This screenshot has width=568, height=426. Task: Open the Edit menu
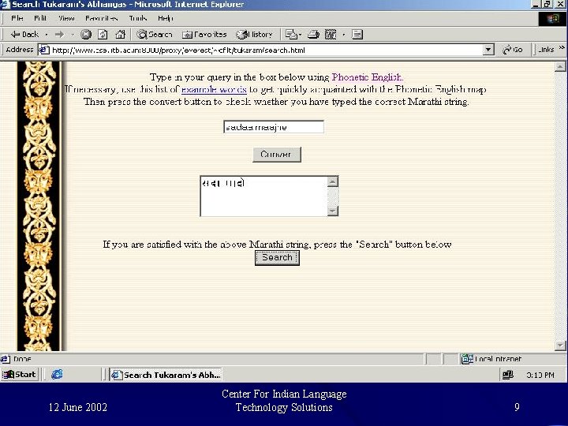(40, 18)
